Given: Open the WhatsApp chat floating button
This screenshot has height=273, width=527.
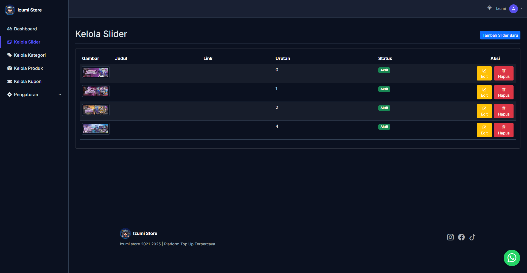Looking at the screenshot, I should 512,258.
